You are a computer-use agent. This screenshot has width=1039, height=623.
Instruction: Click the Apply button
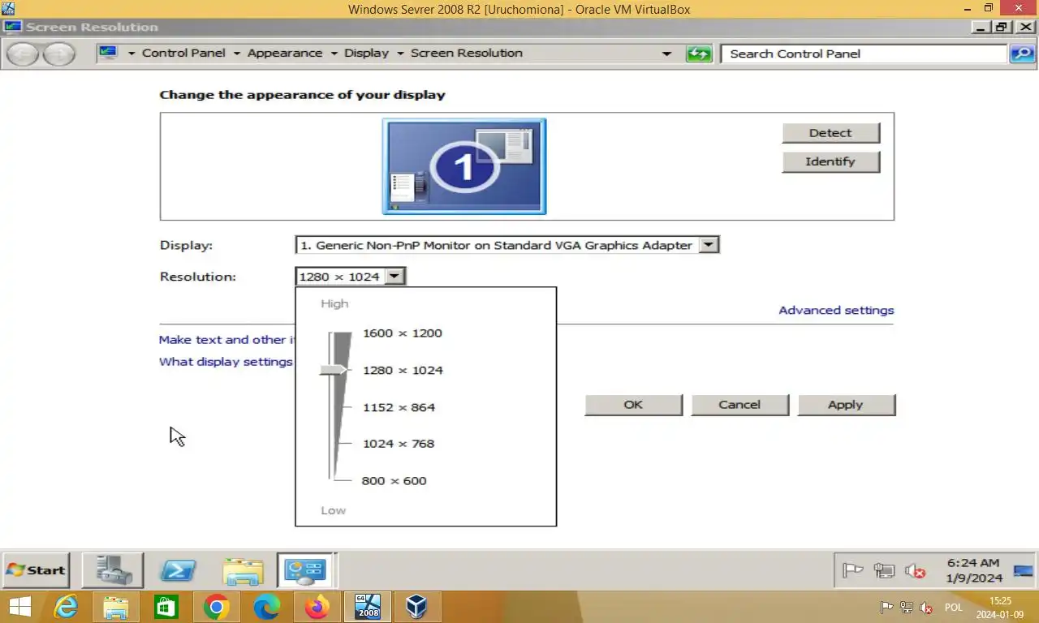845,405
